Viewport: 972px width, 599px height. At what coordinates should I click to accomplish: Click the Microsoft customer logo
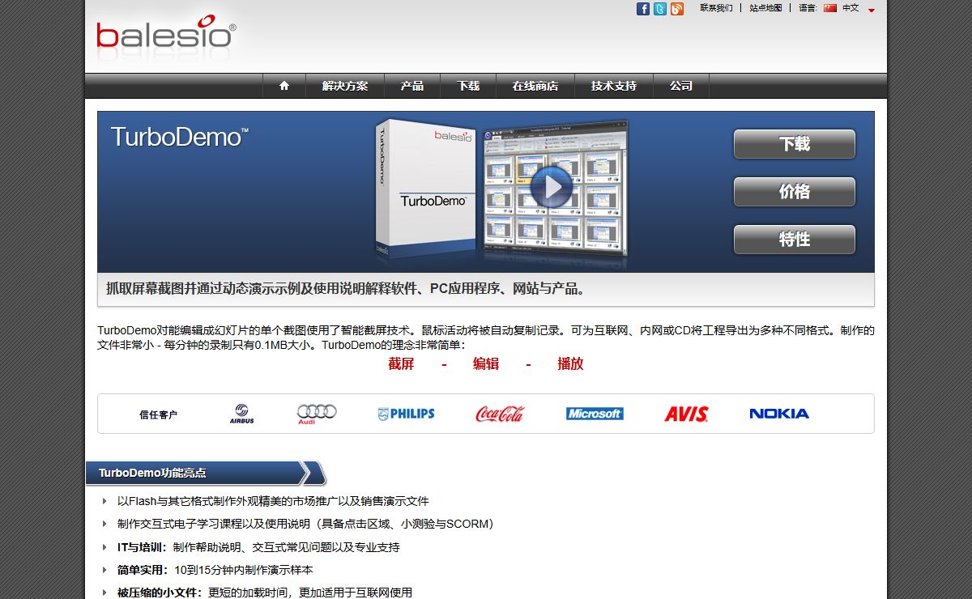(x=595, y=414)
